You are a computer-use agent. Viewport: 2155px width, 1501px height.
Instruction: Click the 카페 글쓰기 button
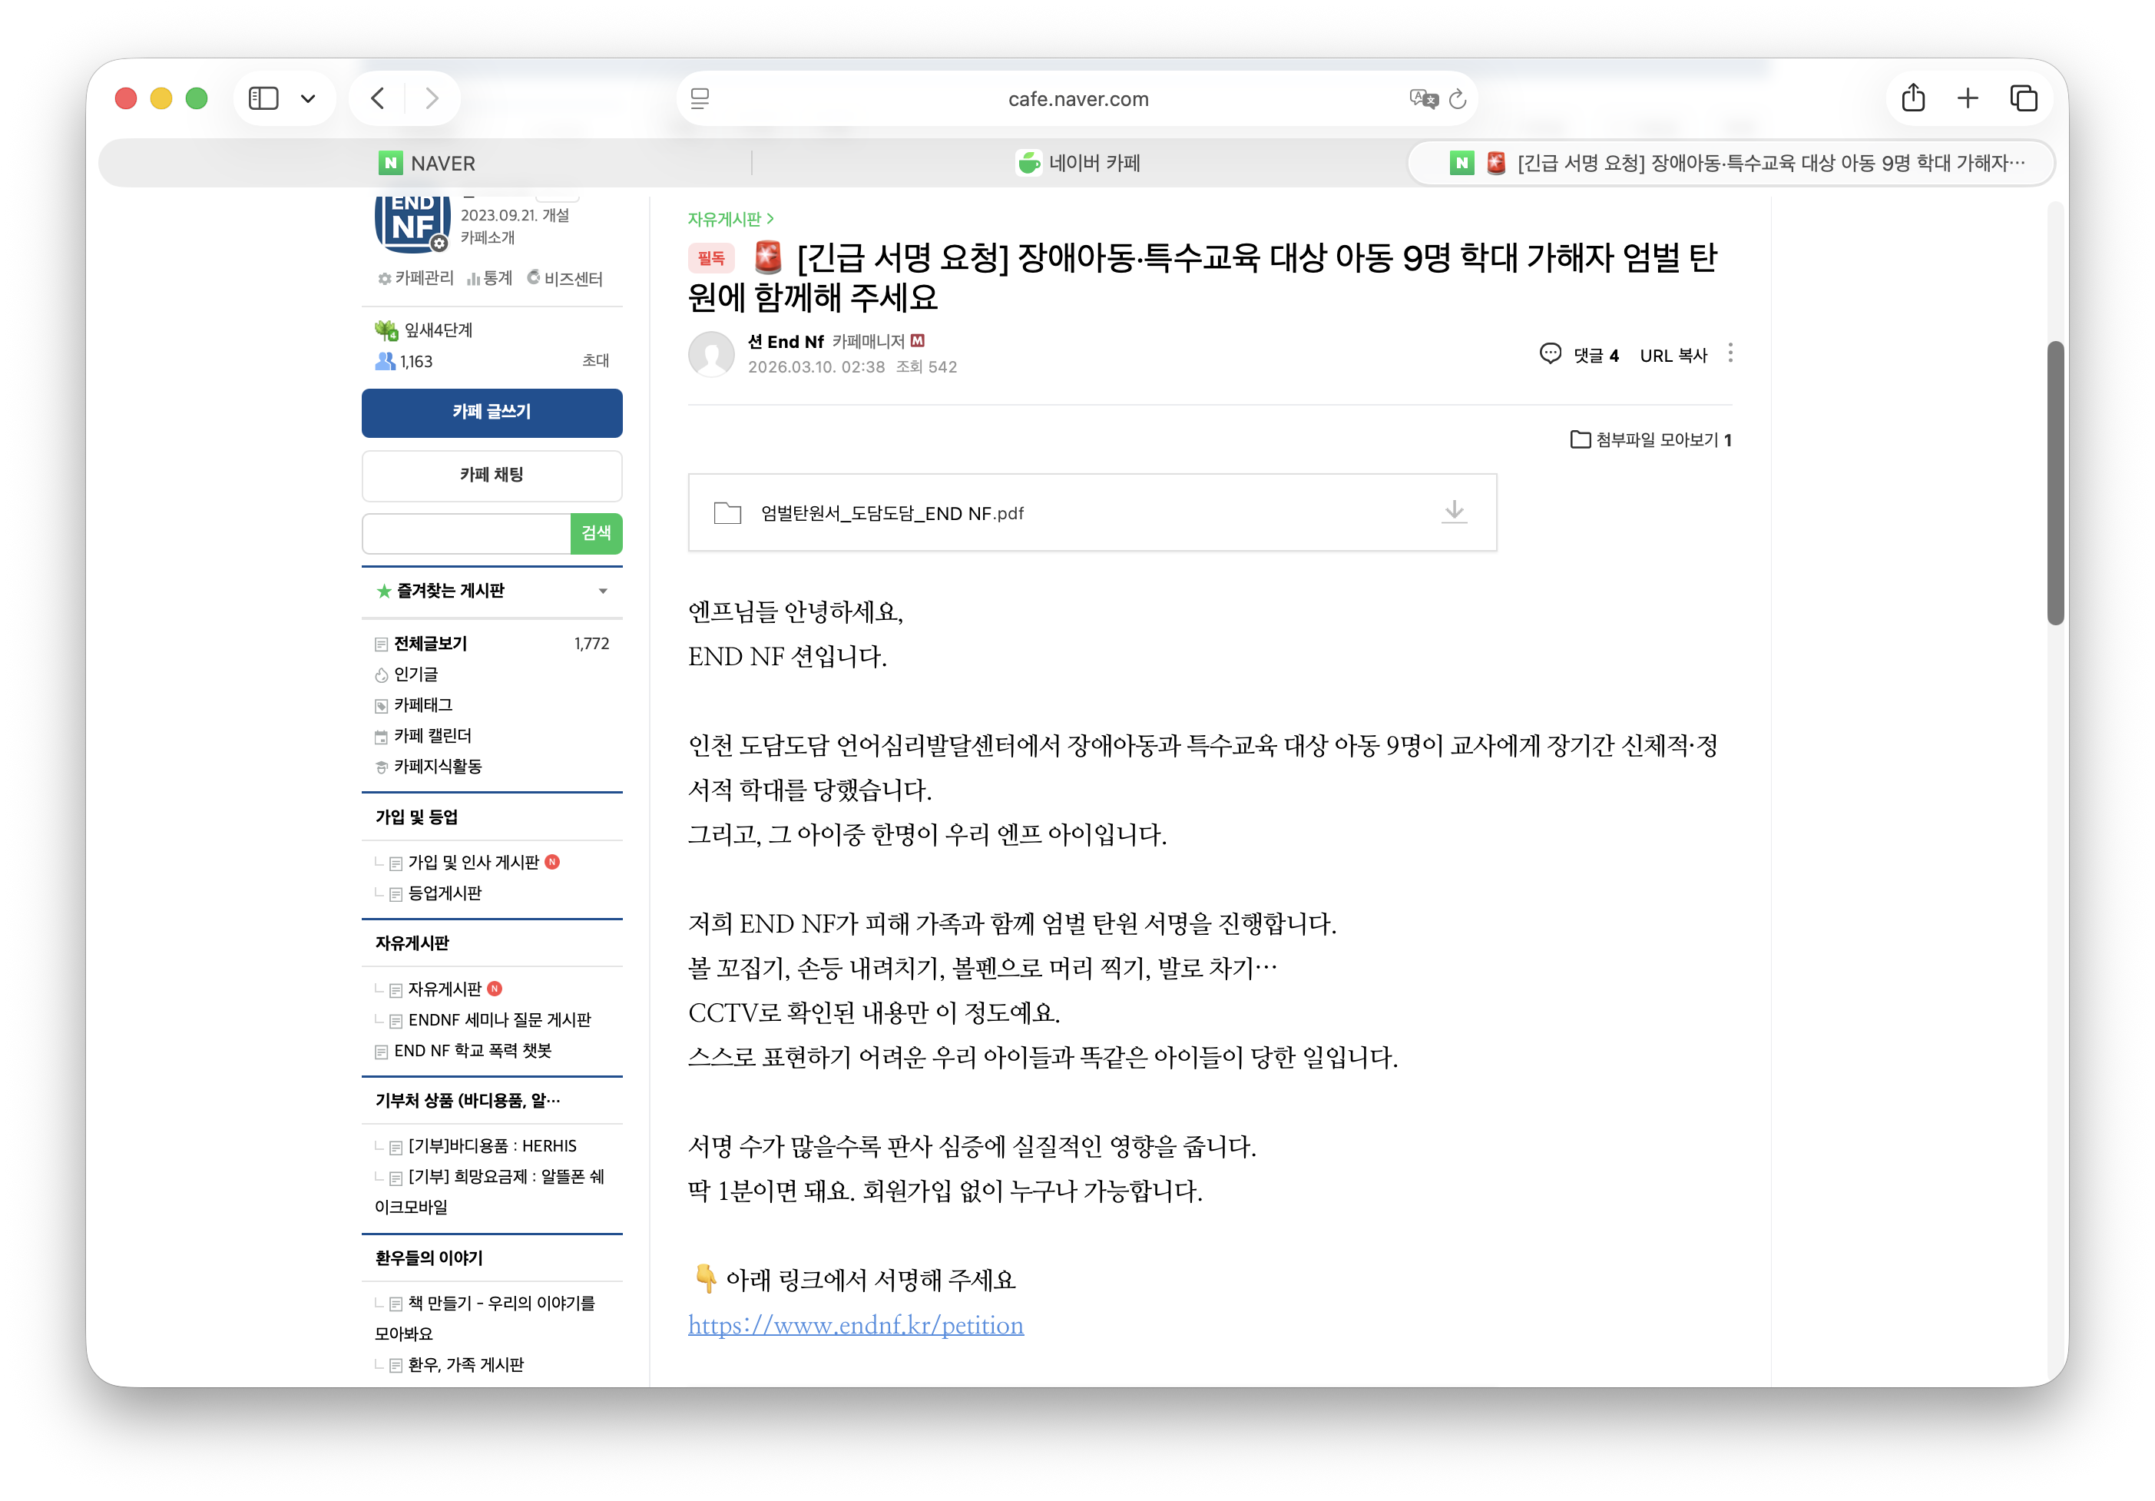click(x=492, y=412)
